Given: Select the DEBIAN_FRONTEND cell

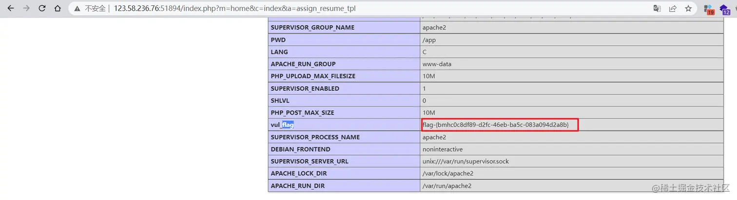Looking at the screenshot, I should click(344, 149).
